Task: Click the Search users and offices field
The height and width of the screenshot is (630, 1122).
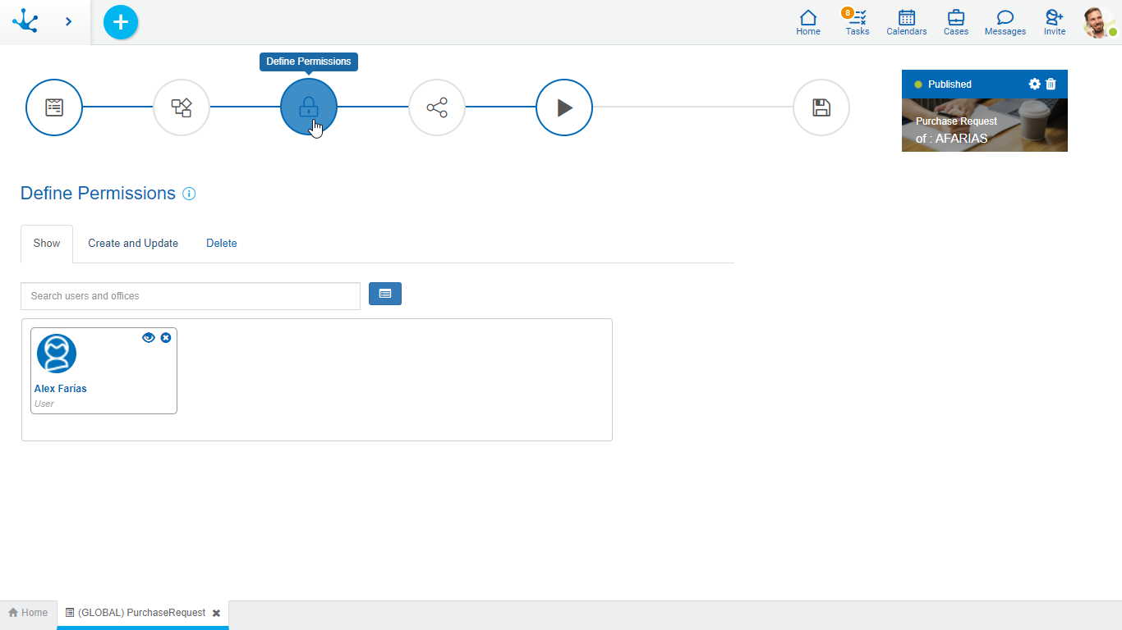Action: tap(191, 296)
